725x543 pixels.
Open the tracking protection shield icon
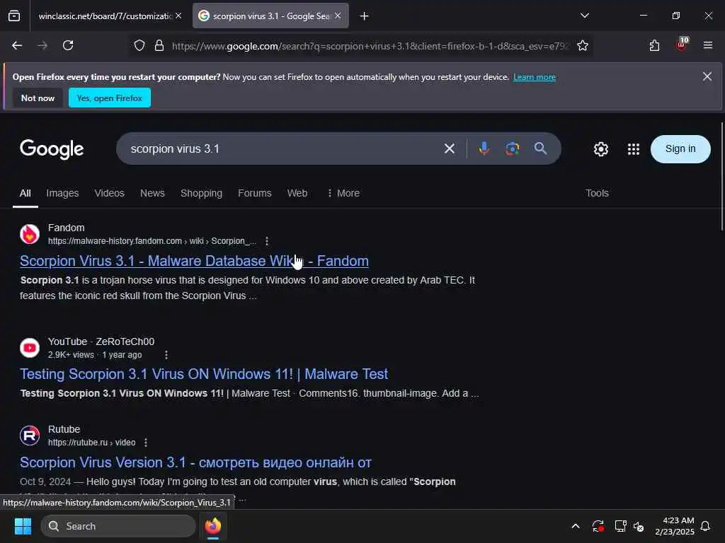(x=139, y=46)
